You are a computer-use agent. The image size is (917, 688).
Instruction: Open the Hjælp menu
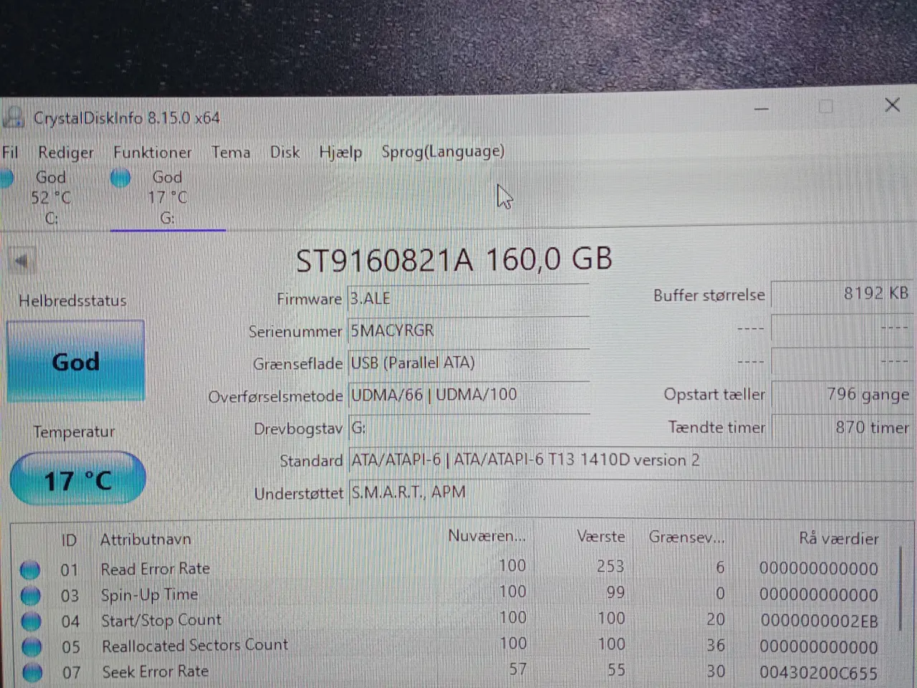click(x=340, y=152)
